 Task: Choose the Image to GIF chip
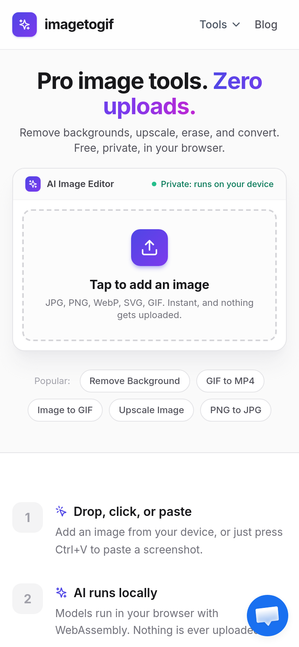[65, 410]
